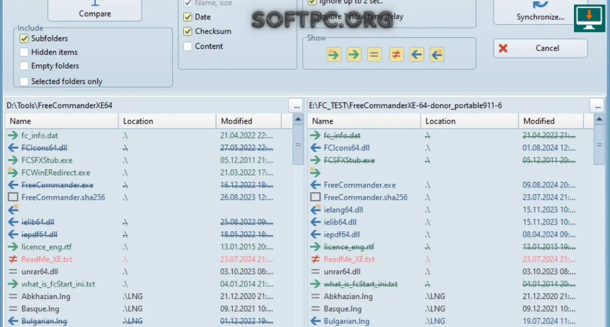Disable the Subfolders checkbox

pyautogui.click(x=24, y=38)
